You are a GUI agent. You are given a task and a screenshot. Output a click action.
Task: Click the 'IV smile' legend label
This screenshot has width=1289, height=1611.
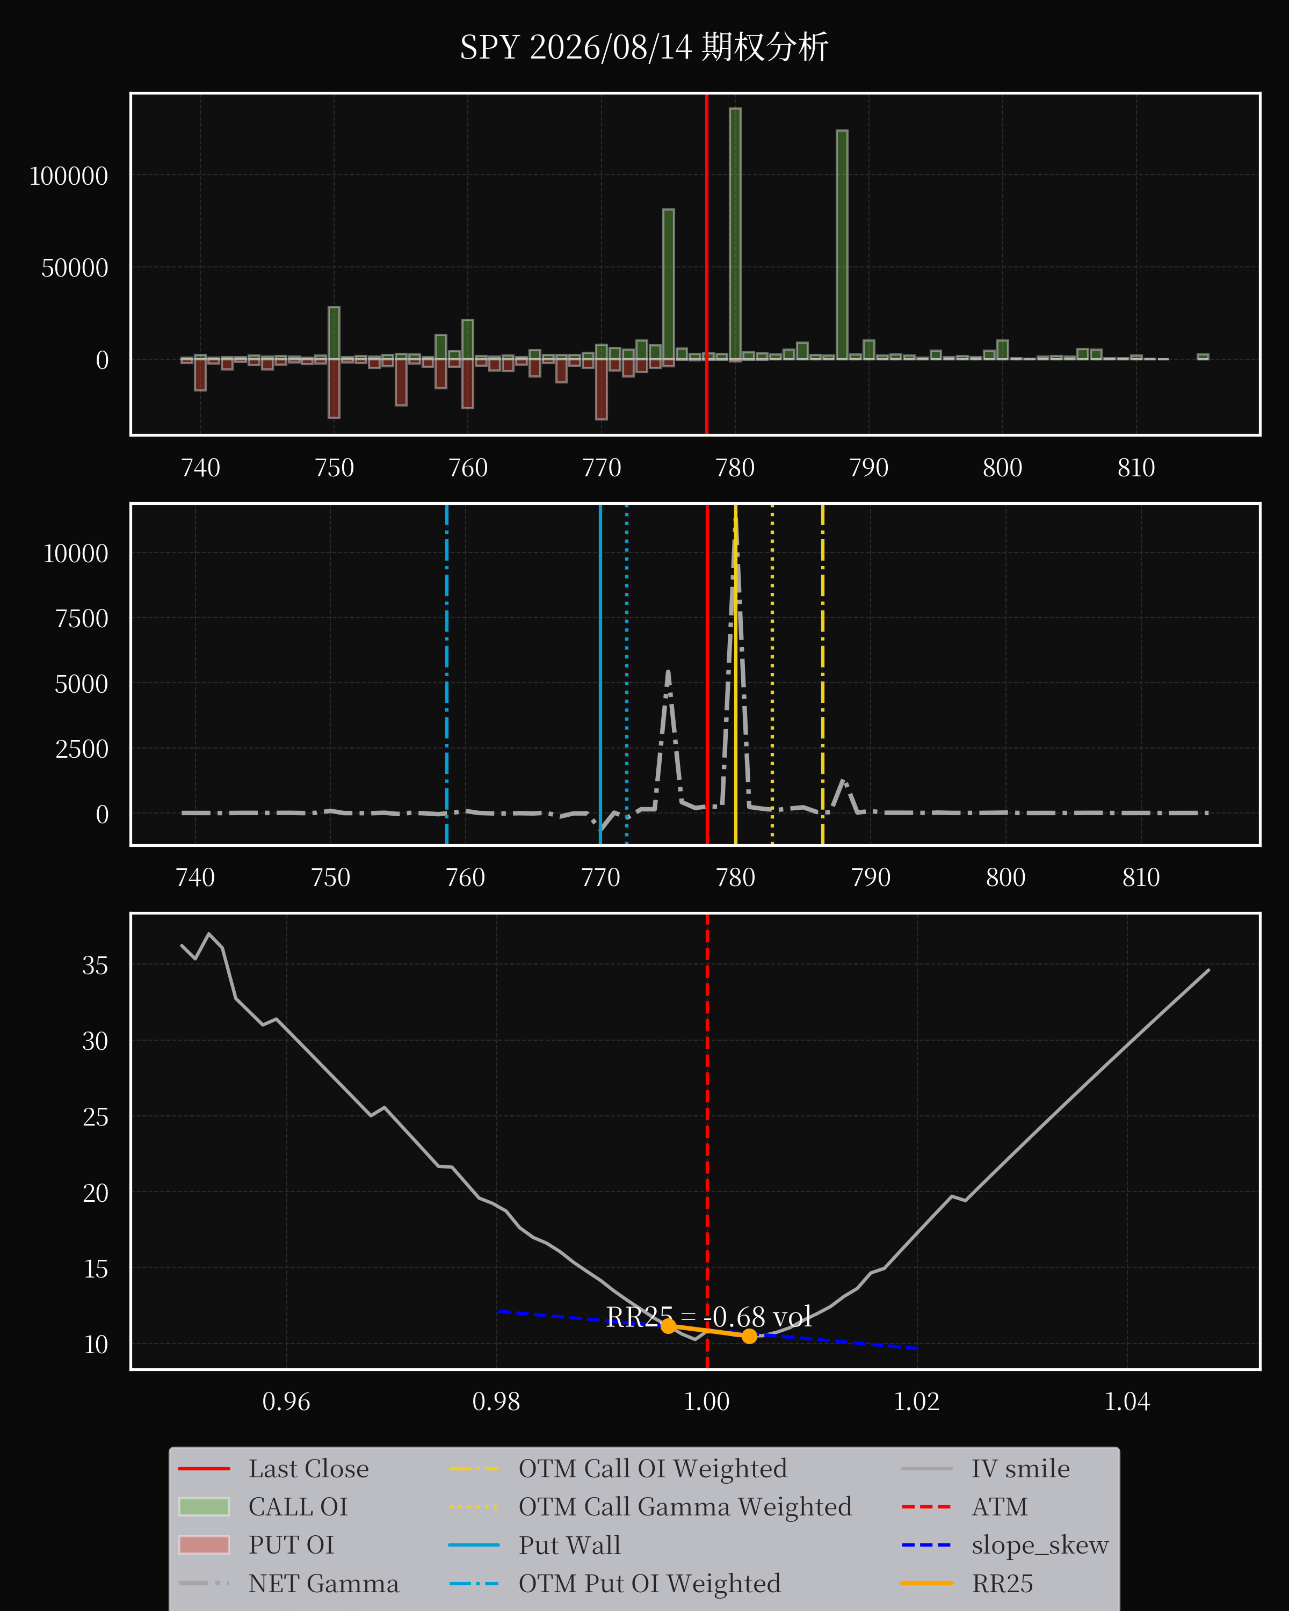[x=1020, y=1468]
